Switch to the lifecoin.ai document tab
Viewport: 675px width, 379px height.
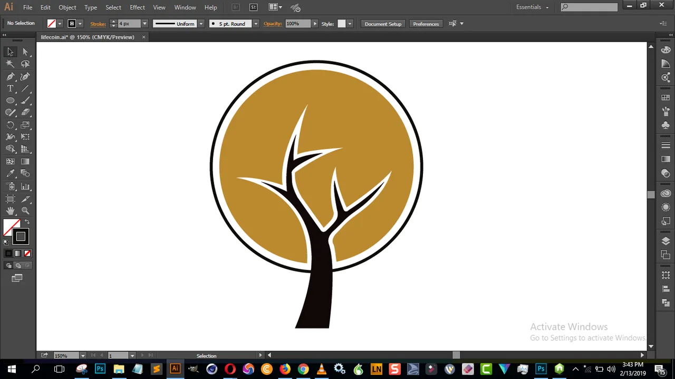coord(88,37)
